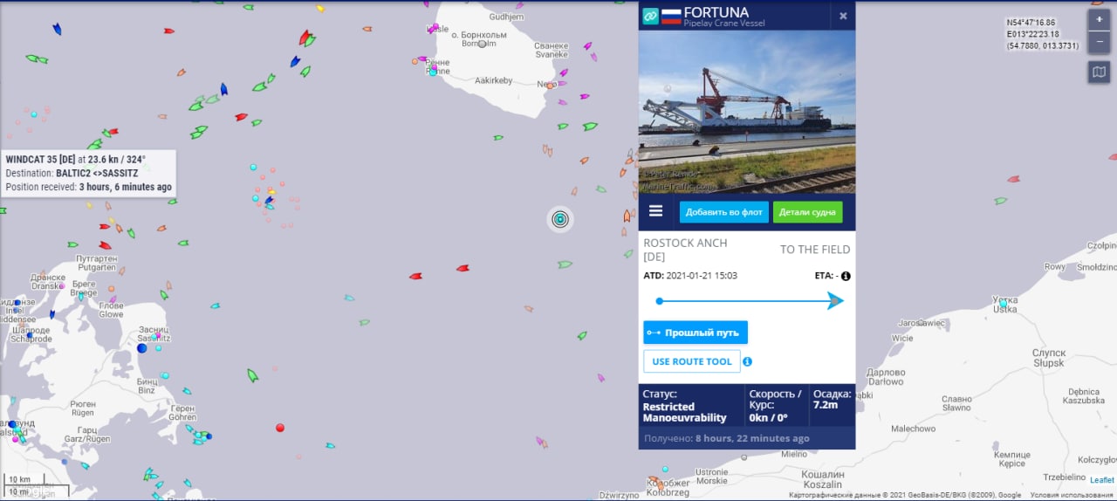
Task: Click the large blue dot near Sassnitz
Action: pos(142,347)
